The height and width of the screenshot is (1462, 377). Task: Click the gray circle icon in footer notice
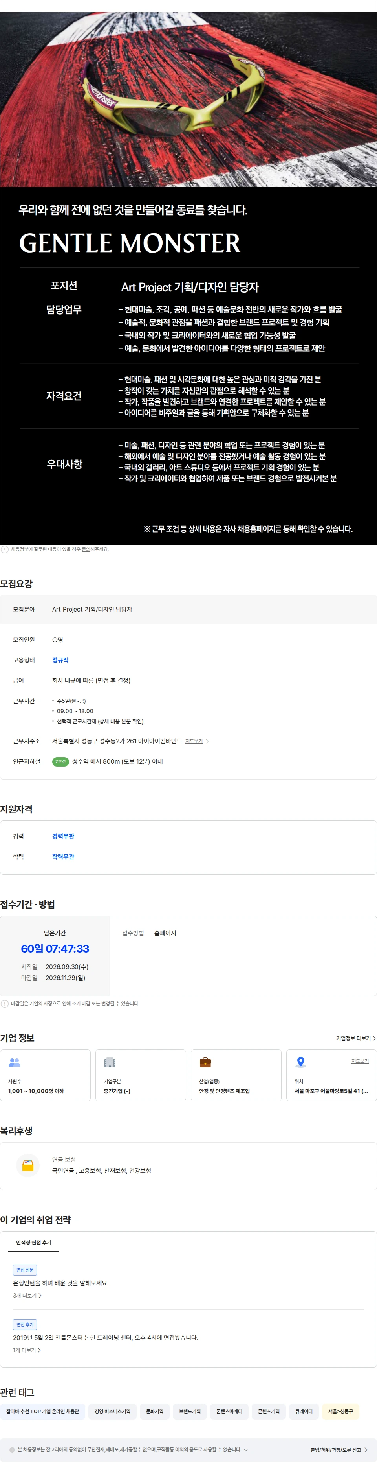pyautogui.click(x=12, y=1449)
